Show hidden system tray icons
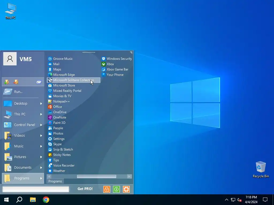 (226, 200)
